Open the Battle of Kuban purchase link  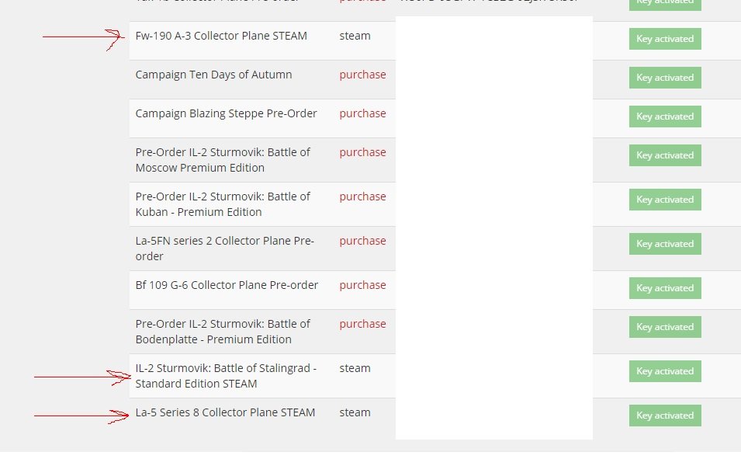coord(362,196)
